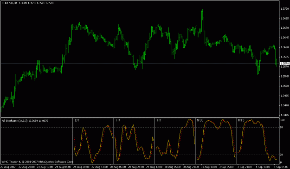
Task: Click the 1.3495 price axis label
Action: coord(284,96)
